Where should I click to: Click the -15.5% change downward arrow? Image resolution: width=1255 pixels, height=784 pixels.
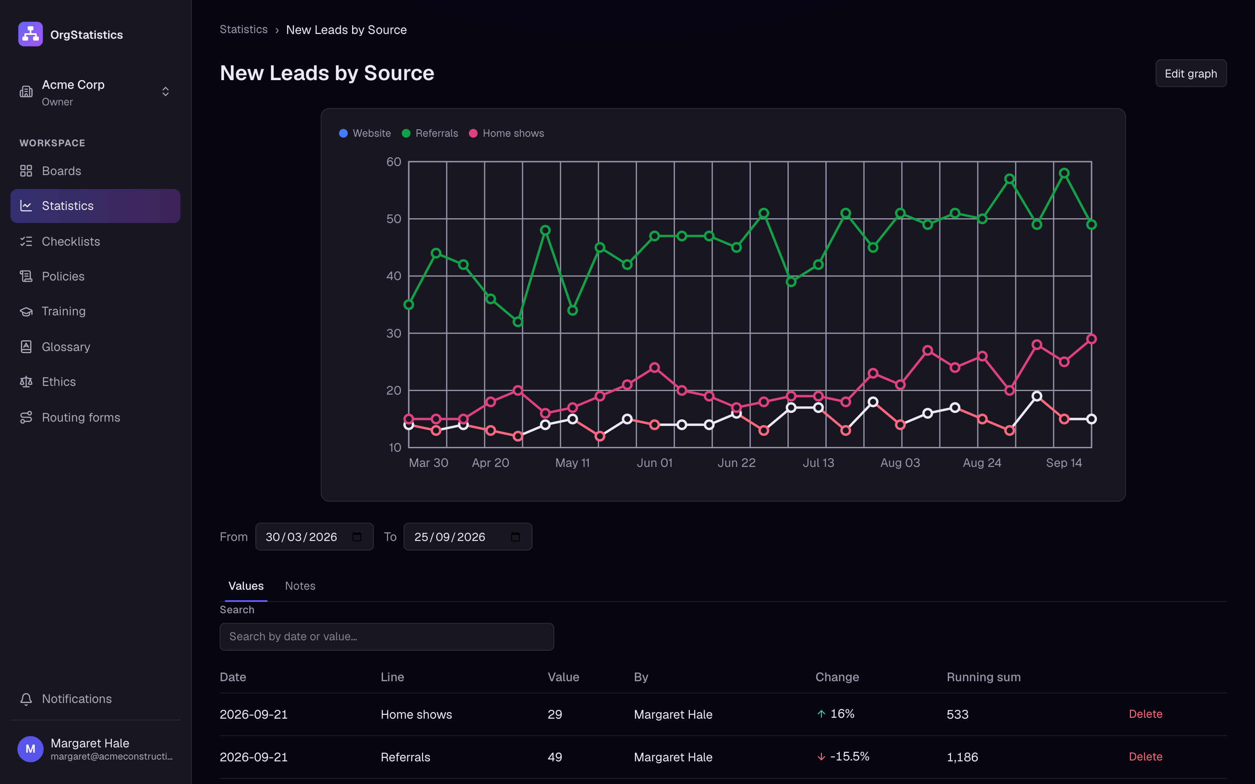point(821,757)
